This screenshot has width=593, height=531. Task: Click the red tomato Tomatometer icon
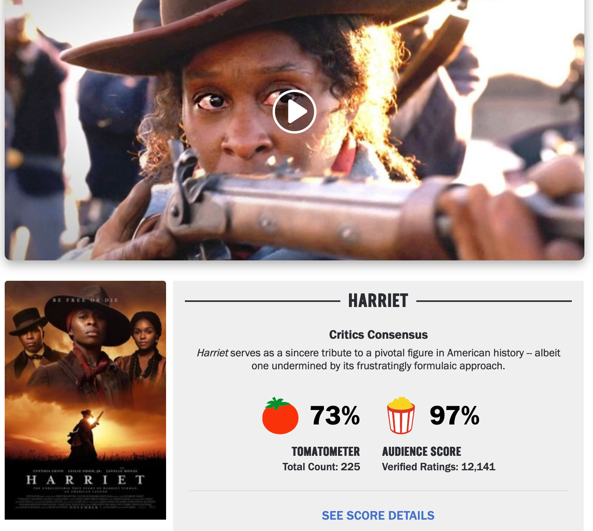coord(280,415)
